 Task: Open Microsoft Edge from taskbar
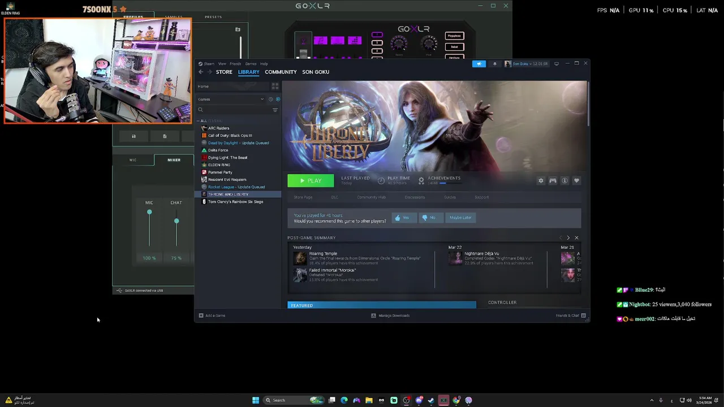pos(344,400)
